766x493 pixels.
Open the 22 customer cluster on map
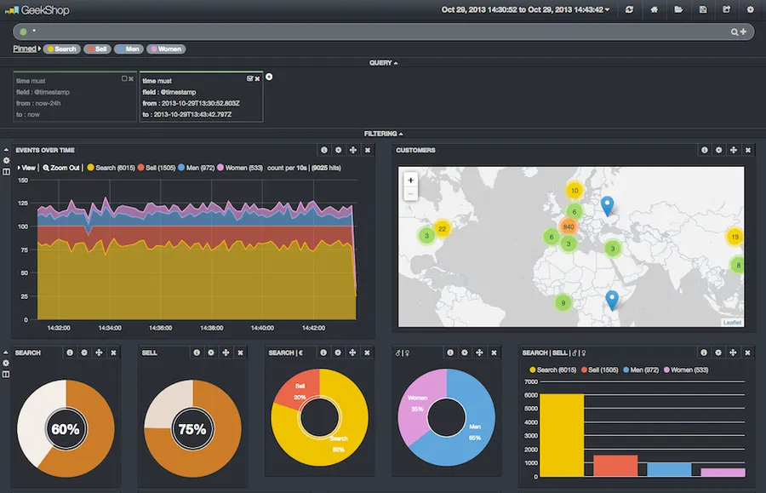442,229
